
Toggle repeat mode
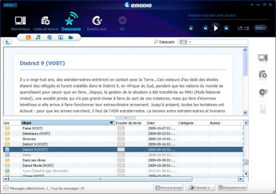coord(240,28)
